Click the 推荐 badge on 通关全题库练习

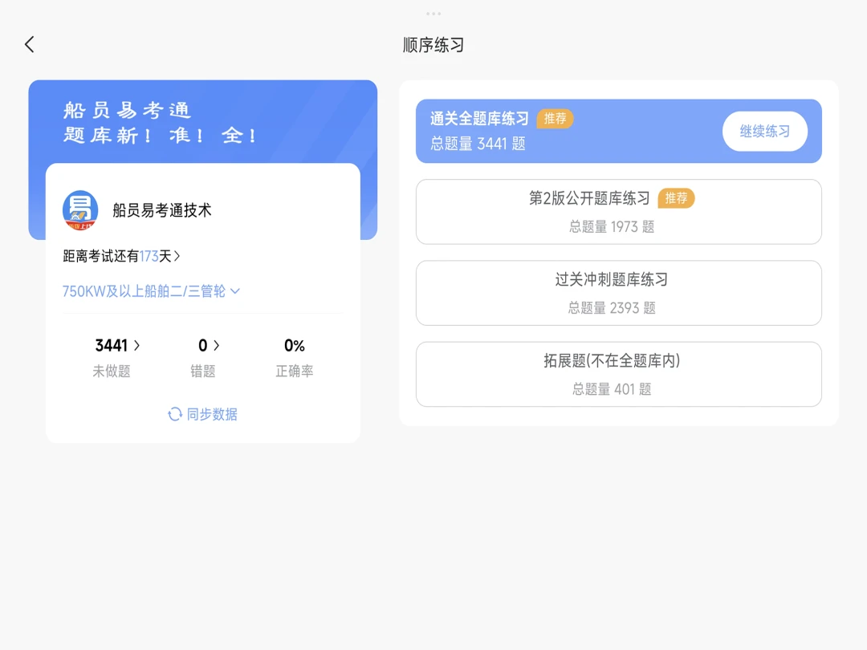(x=555, y=118)
